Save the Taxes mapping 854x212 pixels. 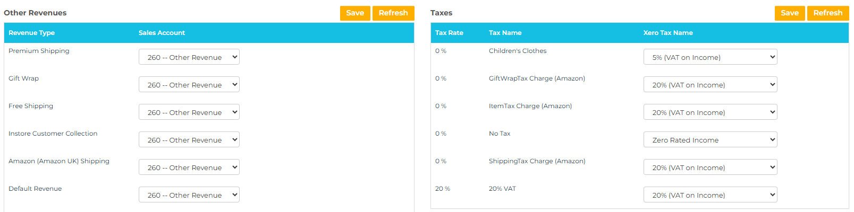click(790, 13)
